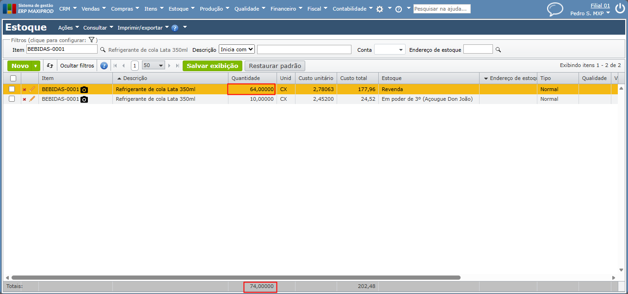The width and height of the screenshot is (628, 294).
Task: Open the Conta dropdown
Action: (390, 49)
